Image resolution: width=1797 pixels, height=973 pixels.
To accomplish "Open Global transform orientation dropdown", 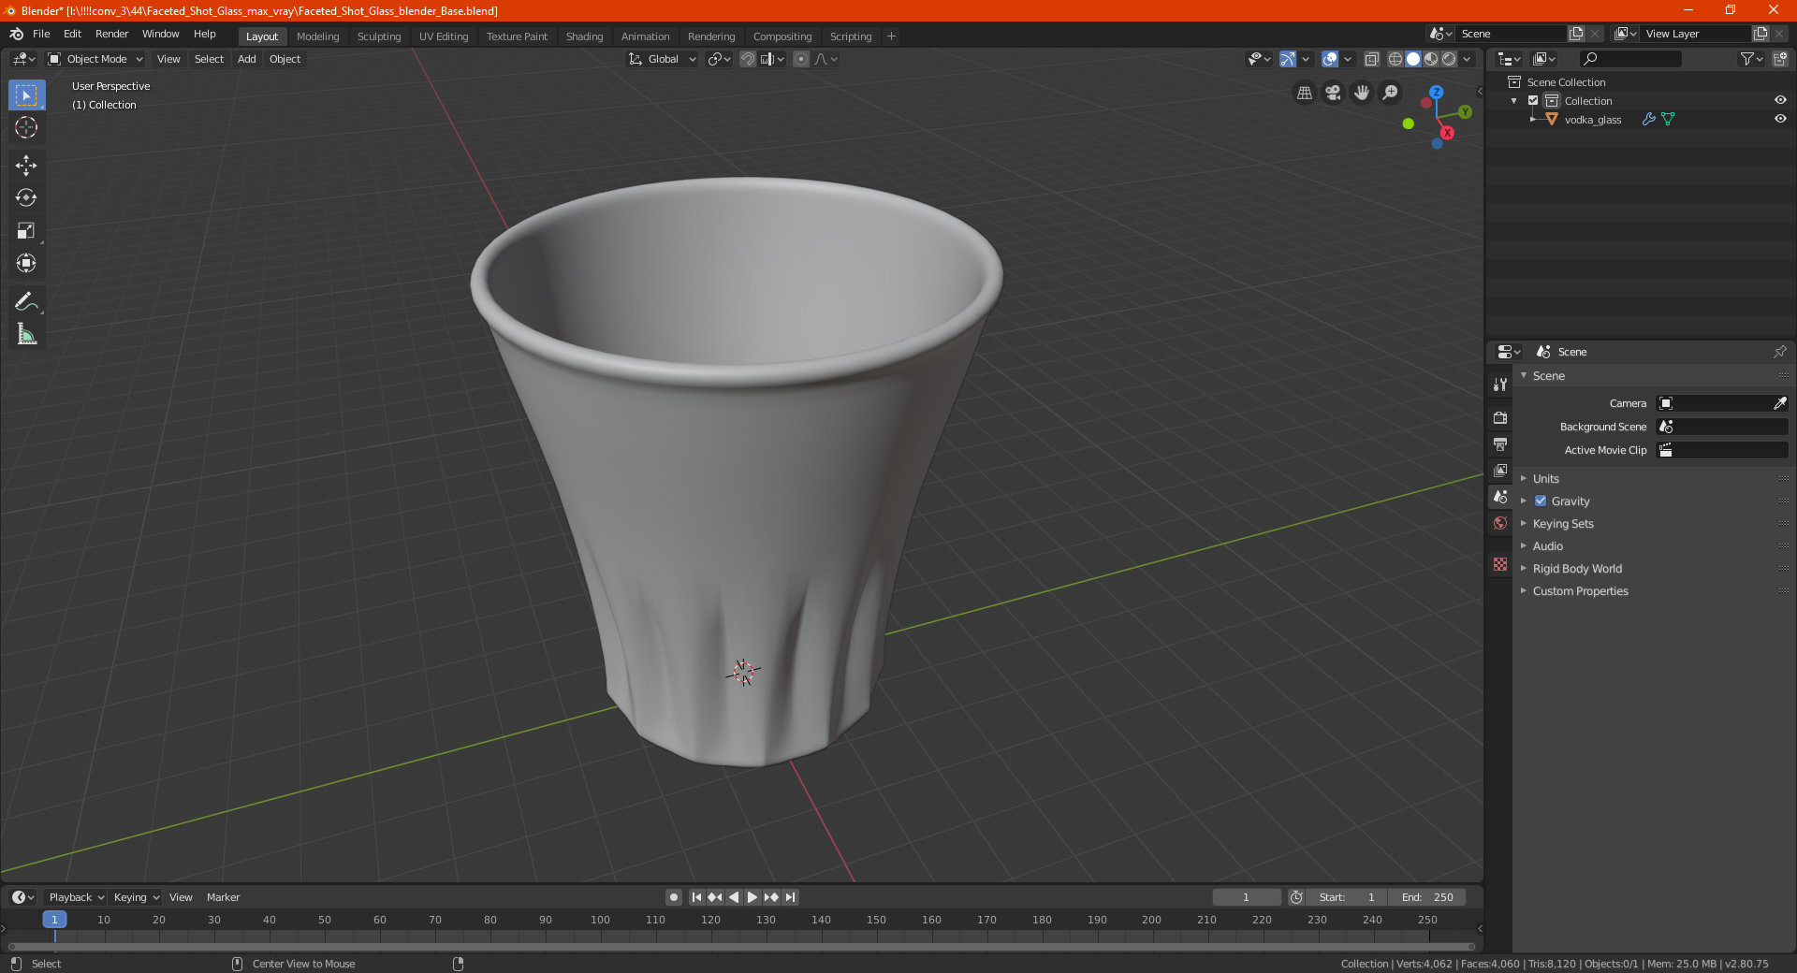I will (x=662, y=59).
